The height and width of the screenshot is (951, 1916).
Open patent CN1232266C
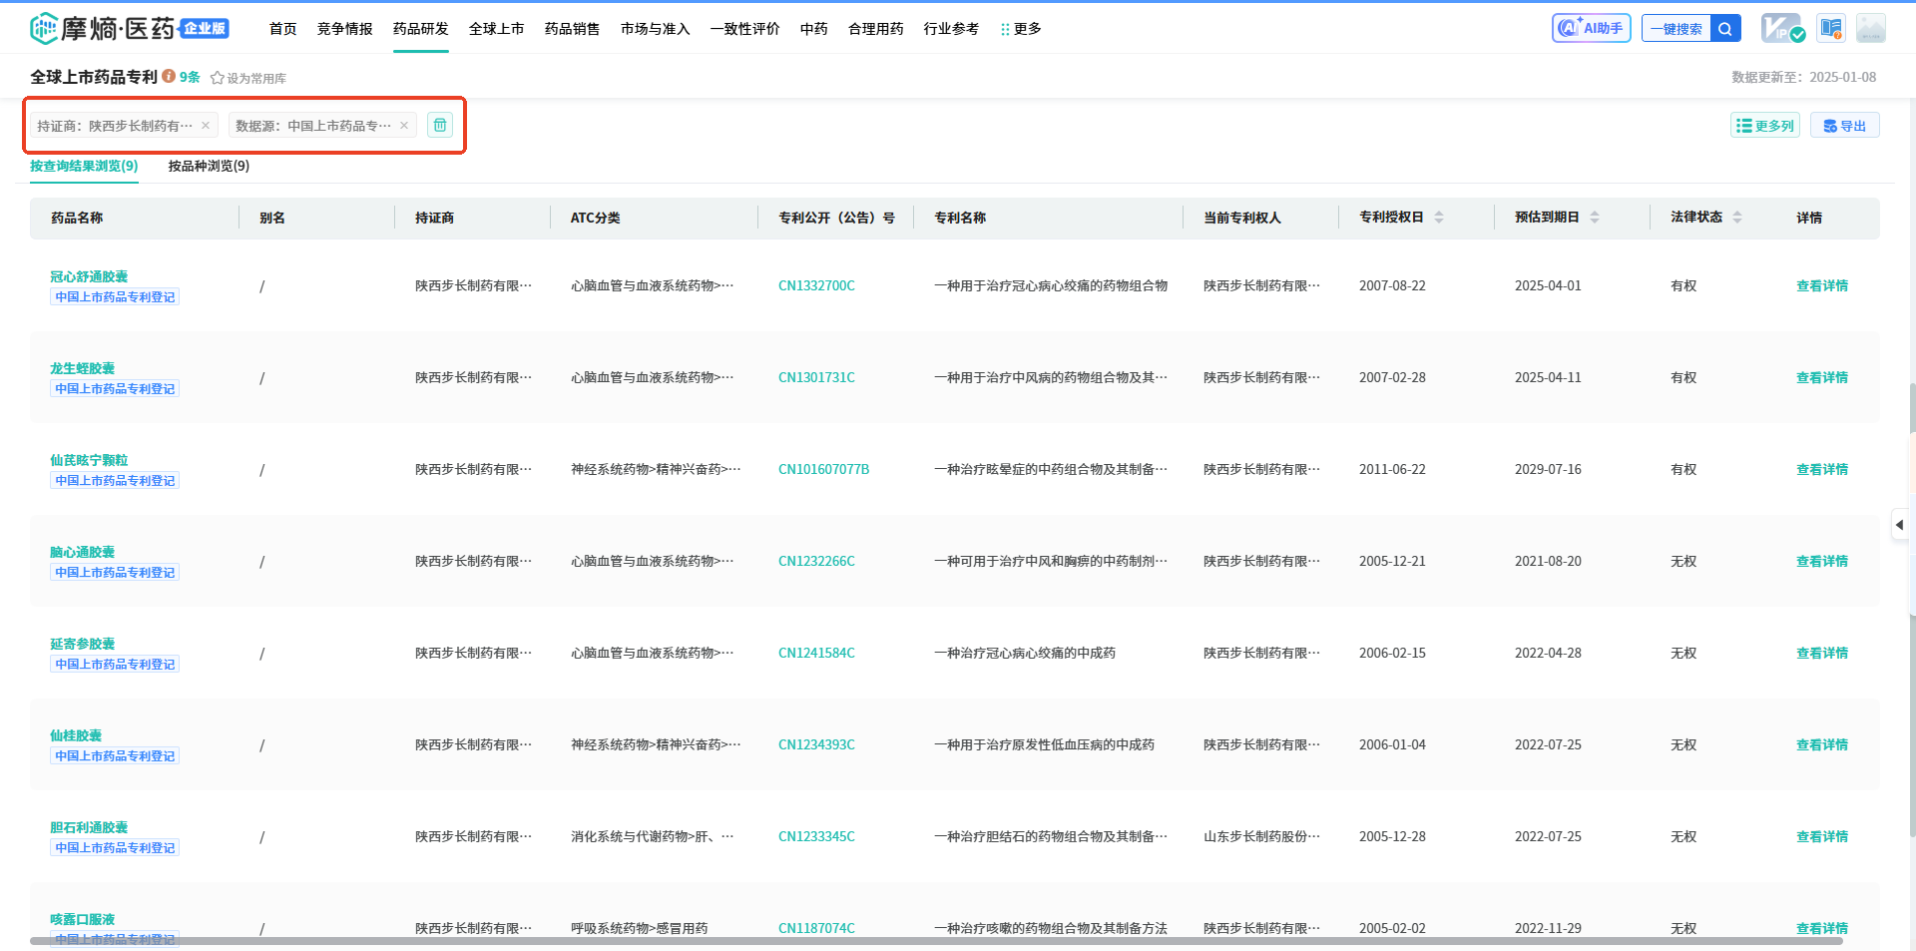click(x=816, y=561)
